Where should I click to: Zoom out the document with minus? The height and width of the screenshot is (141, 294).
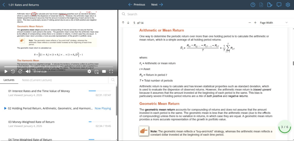coord(250,23)
